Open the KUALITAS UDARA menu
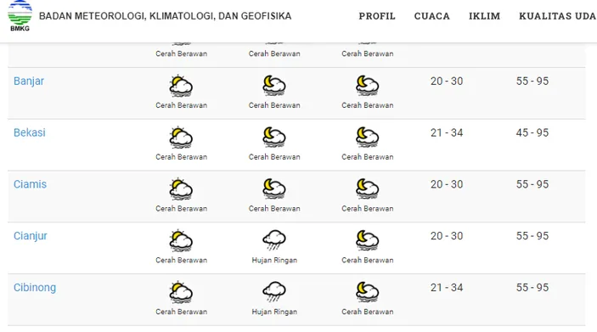This screenshot has width=597, height=332. (558, 16)
